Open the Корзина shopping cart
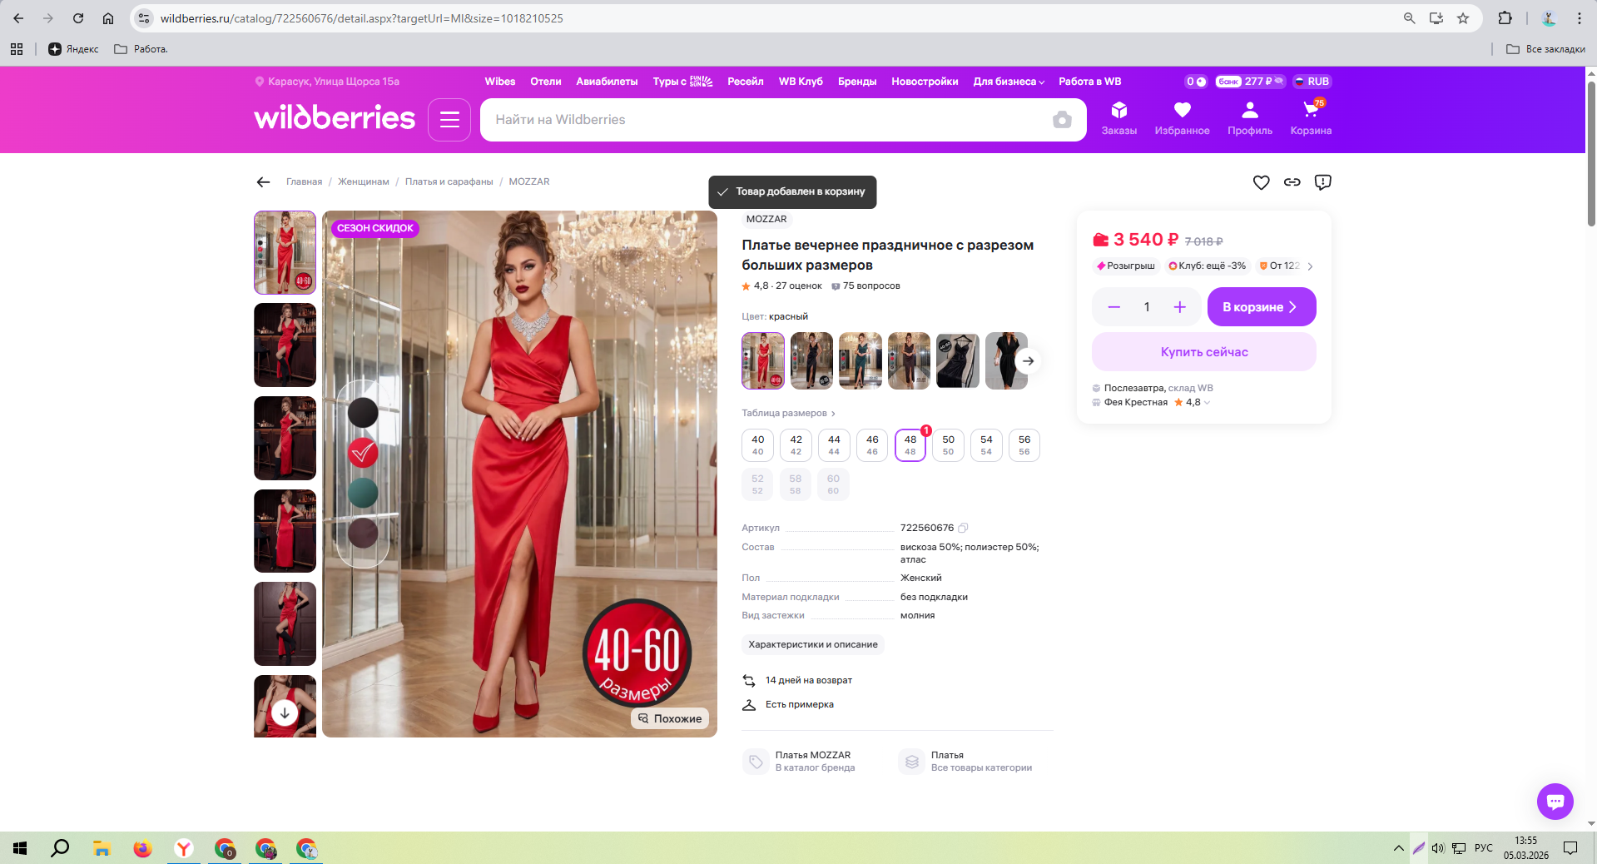 (1311, 118)
